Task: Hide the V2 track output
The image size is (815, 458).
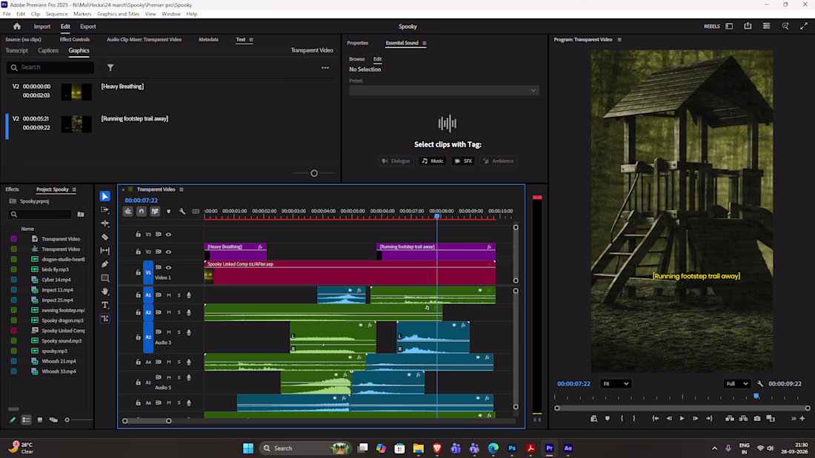Action: tap(168, 252)
